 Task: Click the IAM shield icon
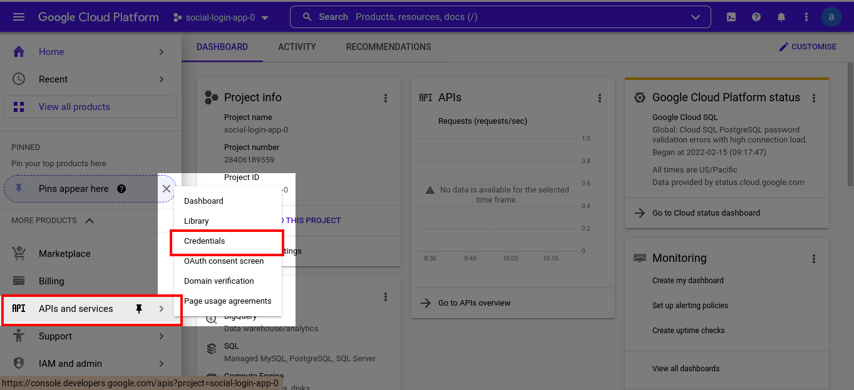19,364
